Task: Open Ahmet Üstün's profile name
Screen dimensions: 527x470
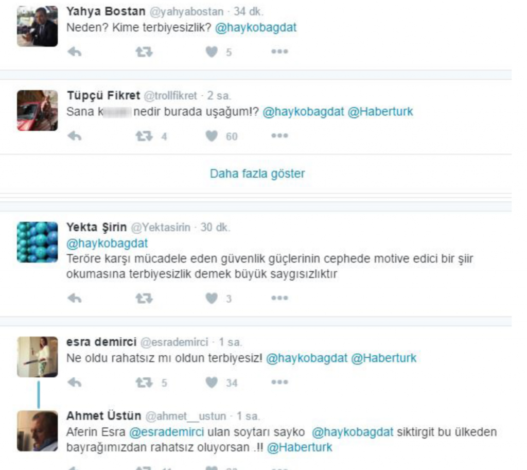Action: tap(104, 415)
